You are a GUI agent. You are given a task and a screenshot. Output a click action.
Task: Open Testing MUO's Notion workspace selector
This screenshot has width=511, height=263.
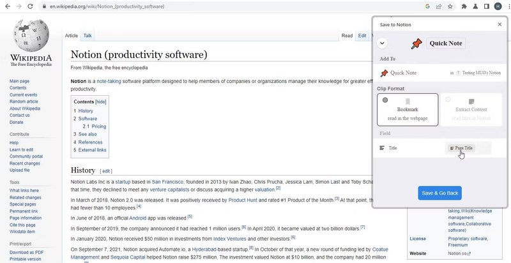pos(478,73)
